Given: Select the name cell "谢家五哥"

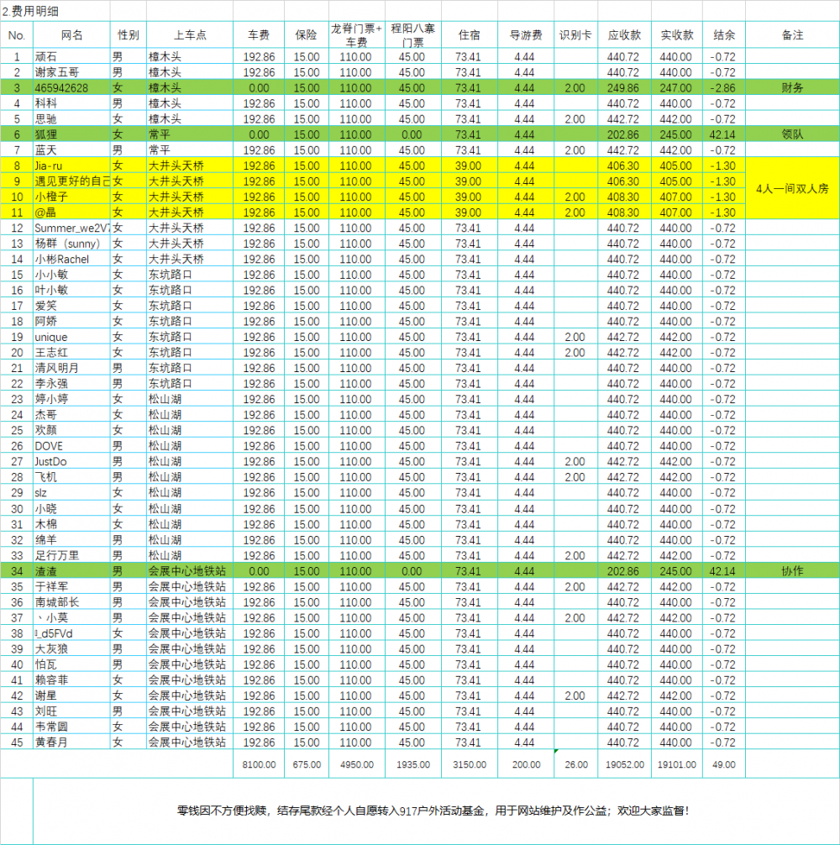Looking at the screenshot, I should click(71, 72).
